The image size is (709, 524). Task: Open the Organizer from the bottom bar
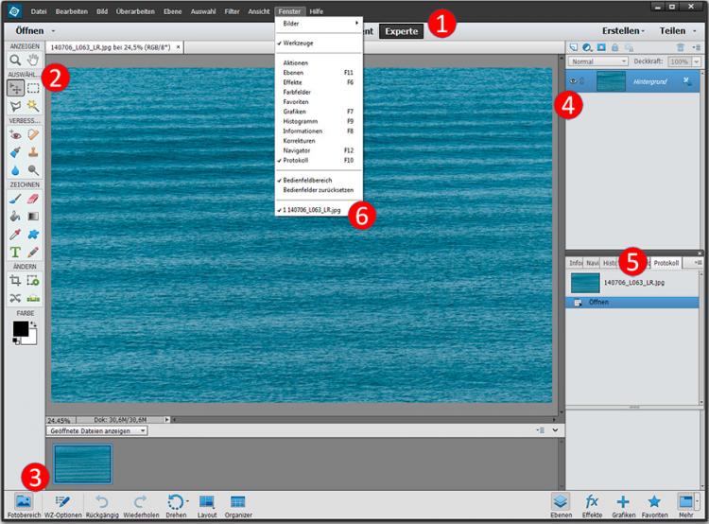(x=238, y=500)
